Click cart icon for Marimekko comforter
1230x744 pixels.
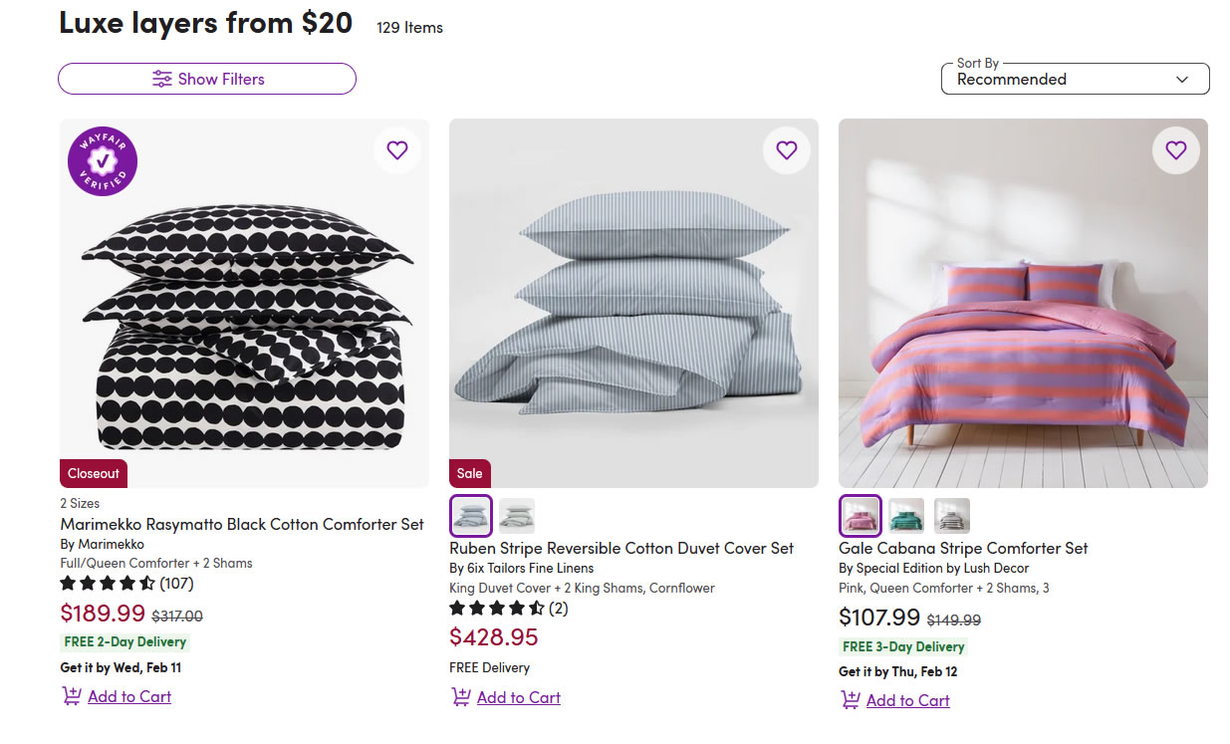pyautogui.click(x=72, y=696)
